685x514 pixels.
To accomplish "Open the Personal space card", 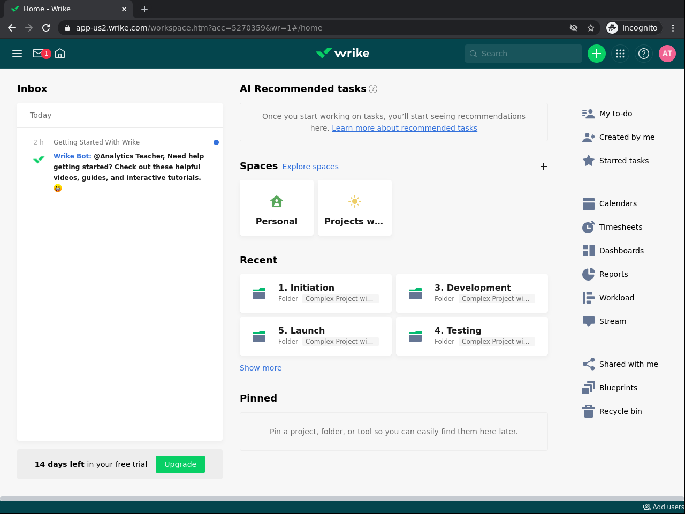I will (277, 208).
